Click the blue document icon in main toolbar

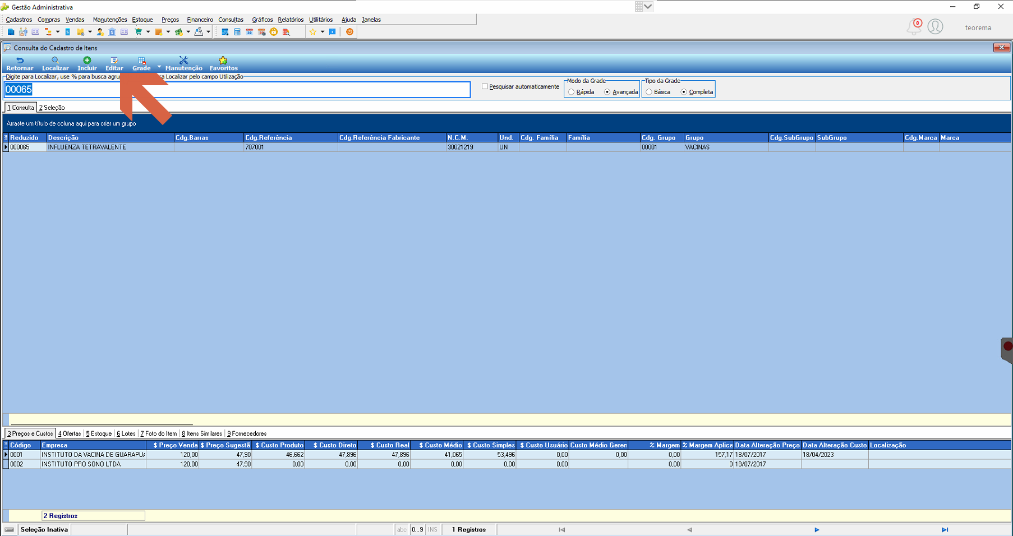coord(67,32)
